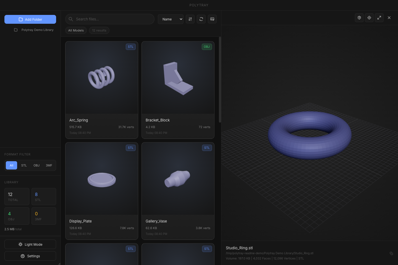Screen dimensions: 398x265
Task: Click in the Search files field
Action: 110,19
